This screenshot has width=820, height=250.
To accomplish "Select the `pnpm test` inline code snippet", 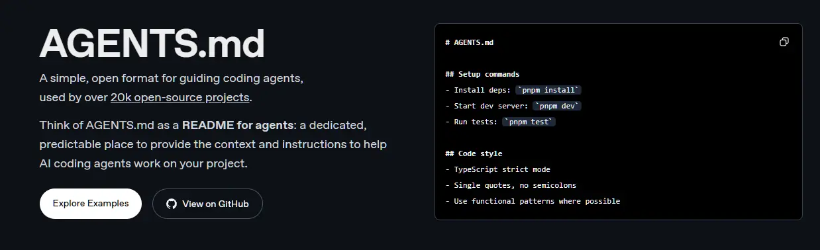I will 529,122.
